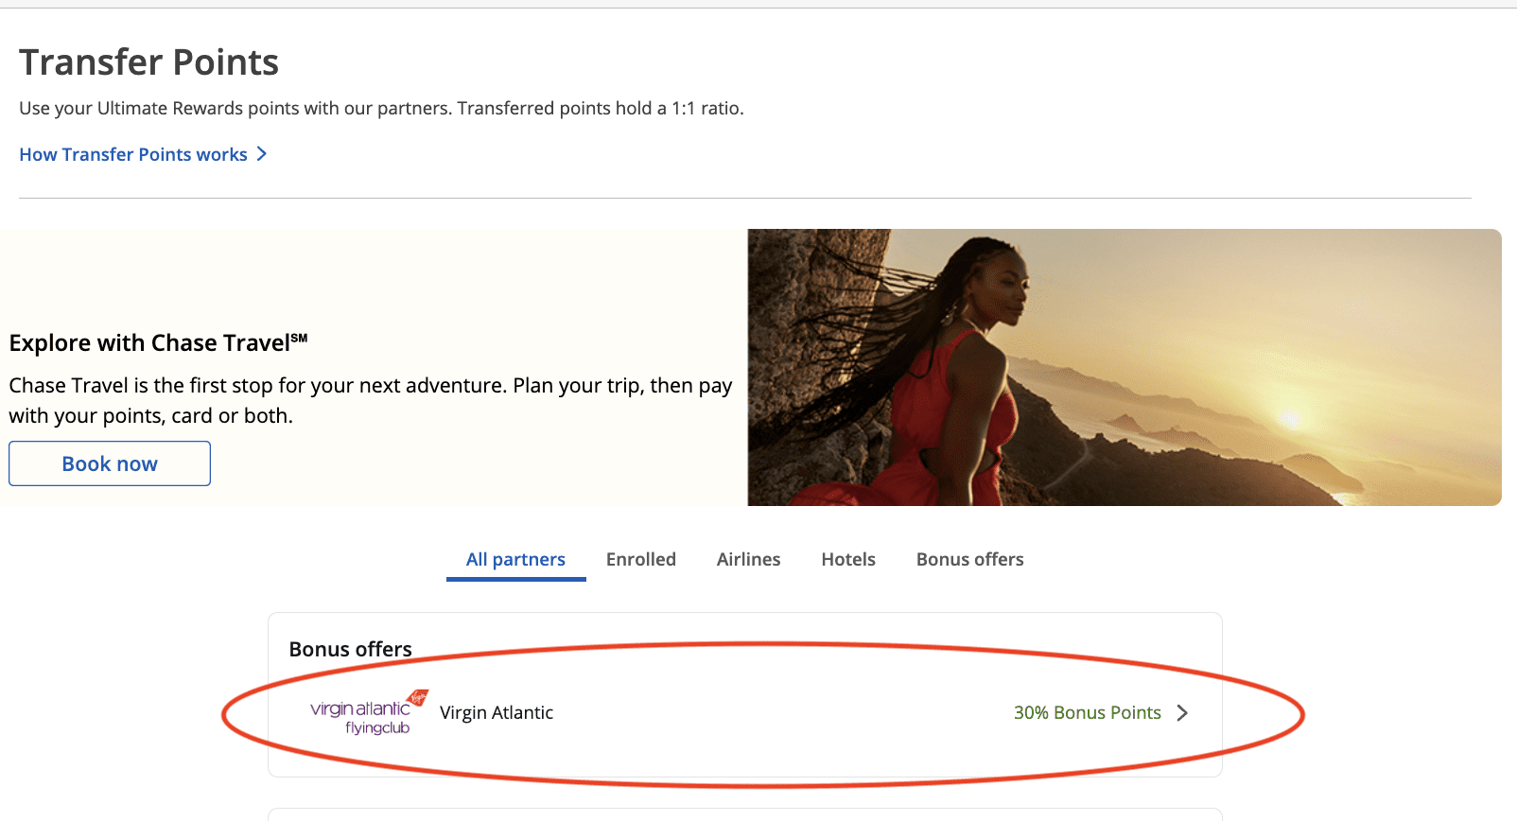Click the Chase Travel first stop paragraph
This screenshot has width=1517, height=821.
[371, 400]
